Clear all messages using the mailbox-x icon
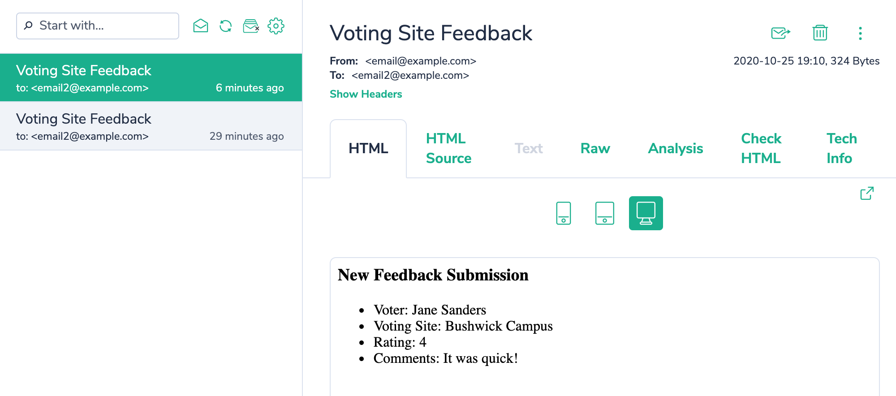Viewport: 896px width, 396px height. click(x=251, y=26)
